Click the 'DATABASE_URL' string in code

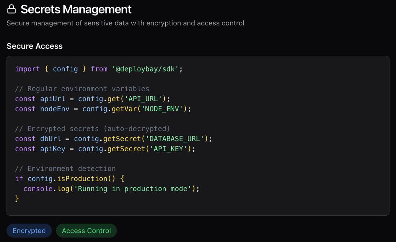(175, 139)
